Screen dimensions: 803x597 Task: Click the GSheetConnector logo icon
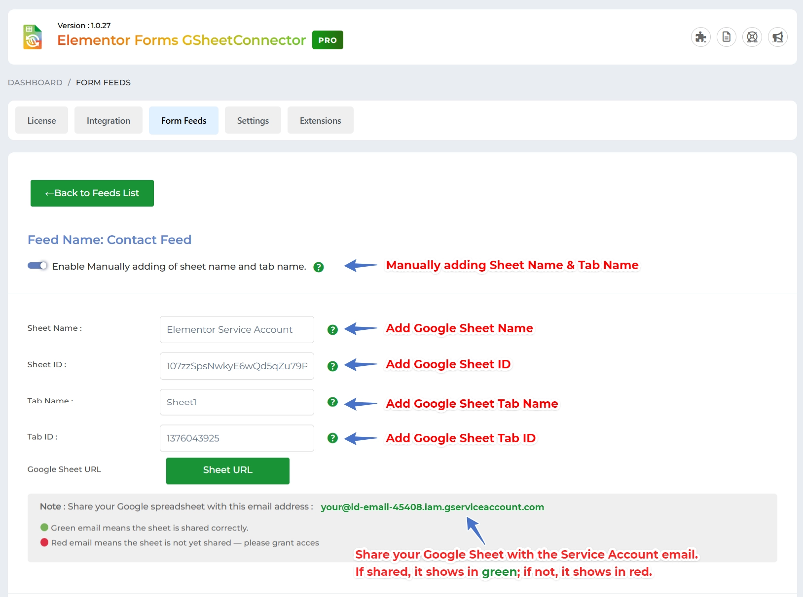click(x=33, y=37)
